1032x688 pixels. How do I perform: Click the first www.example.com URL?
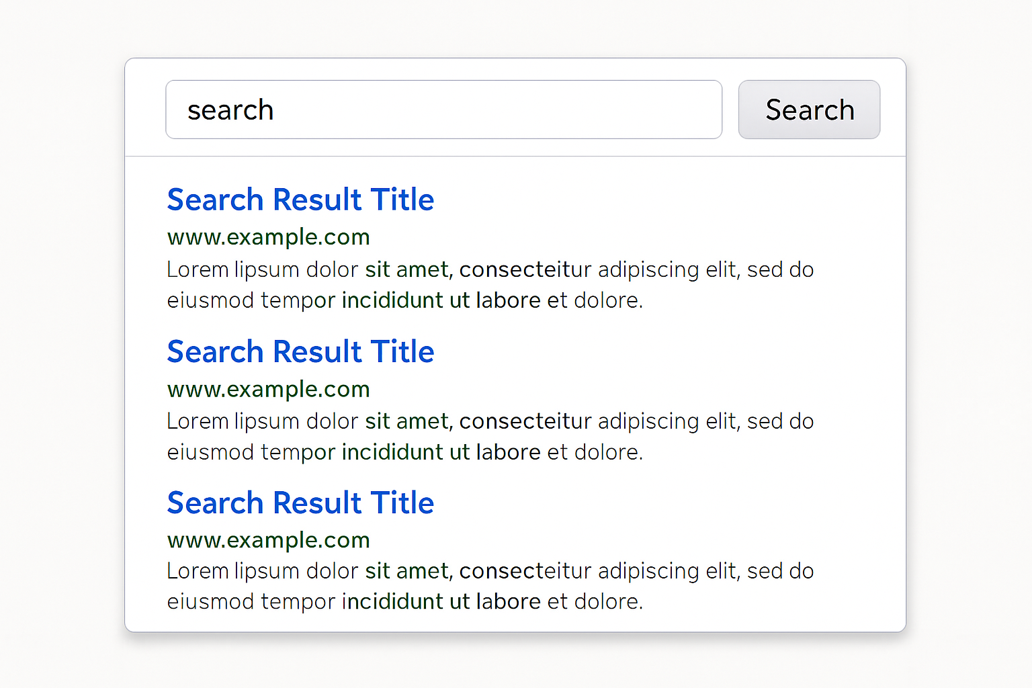[x=268, y=236]
